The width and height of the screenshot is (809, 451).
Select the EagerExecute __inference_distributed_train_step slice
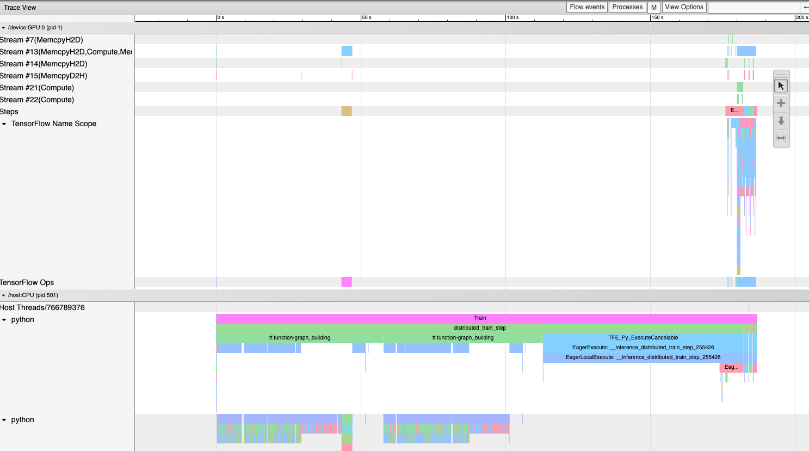tap(643, 348)
